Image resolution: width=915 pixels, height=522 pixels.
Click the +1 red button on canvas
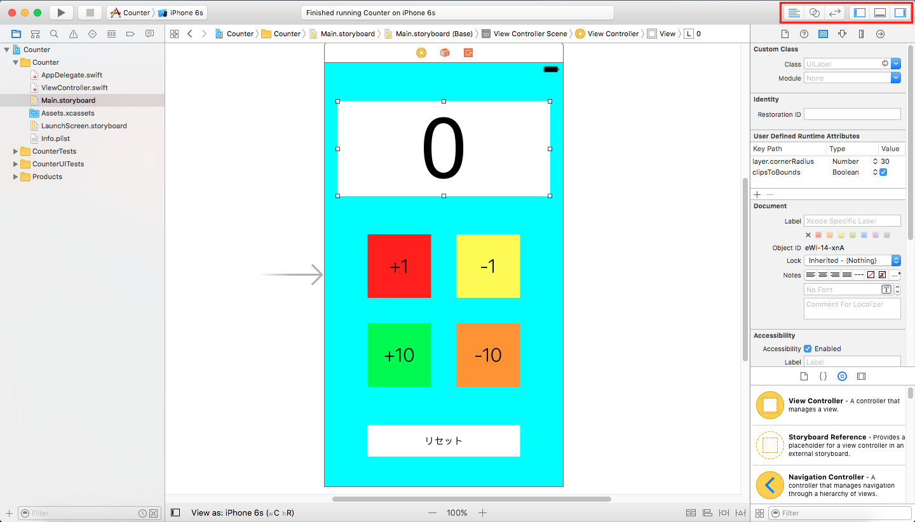click(x=399, y=266)
